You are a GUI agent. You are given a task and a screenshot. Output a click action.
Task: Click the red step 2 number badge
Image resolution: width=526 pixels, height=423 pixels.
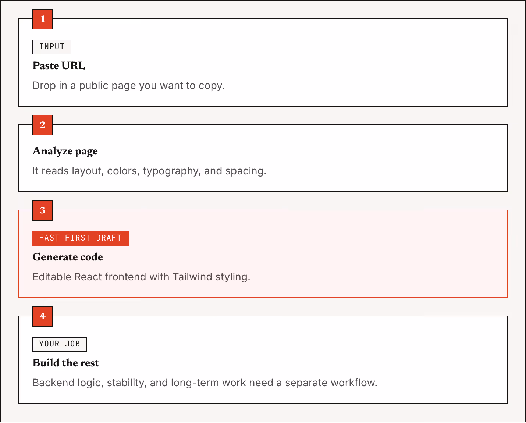[x=43, y=125]
